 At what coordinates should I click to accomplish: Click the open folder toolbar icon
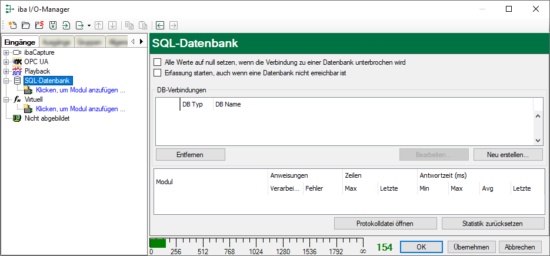26,25
